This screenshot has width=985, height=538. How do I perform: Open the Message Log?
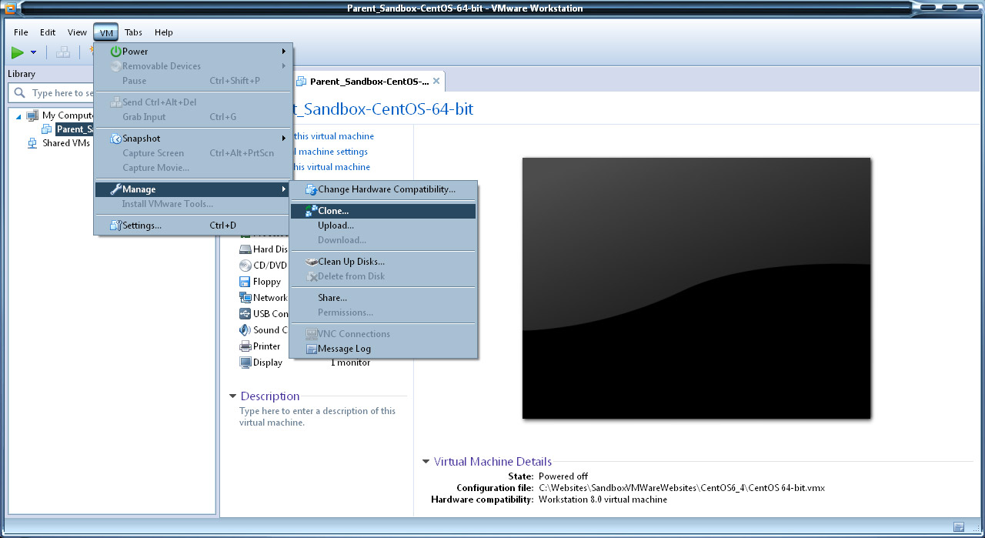(383, 349)
